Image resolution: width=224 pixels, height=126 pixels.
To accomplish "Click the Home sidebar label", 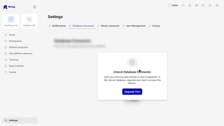I will [12, 35].
